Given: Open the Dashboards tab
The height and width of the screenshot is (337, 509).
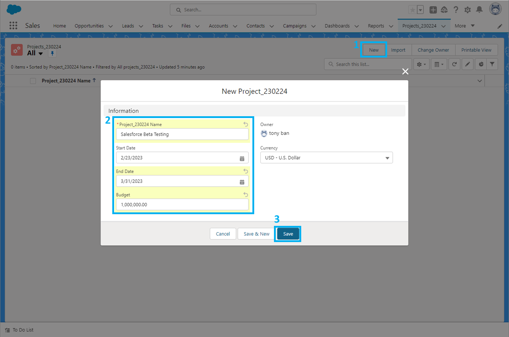Looking at the screenshot, I should [x=337, y=26].
